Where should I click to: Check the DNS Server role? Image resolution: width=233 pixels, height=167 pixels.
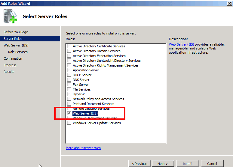click(69, 80)
